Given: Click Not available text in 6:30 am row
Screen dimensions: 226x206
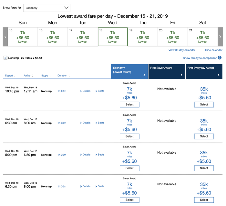Looking at the screenshot, I should point(167,121).
